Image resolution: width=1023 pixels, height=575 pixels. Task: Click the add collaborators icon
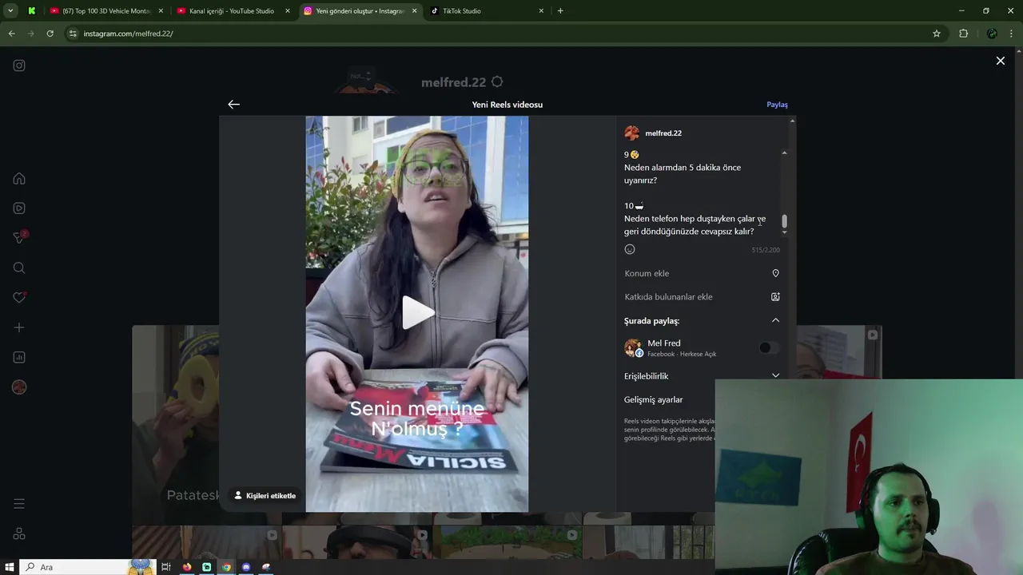[x=775, y=296]
